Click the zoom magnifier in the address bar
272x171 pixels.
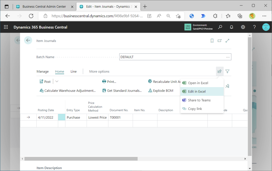[x=168, y=16]
